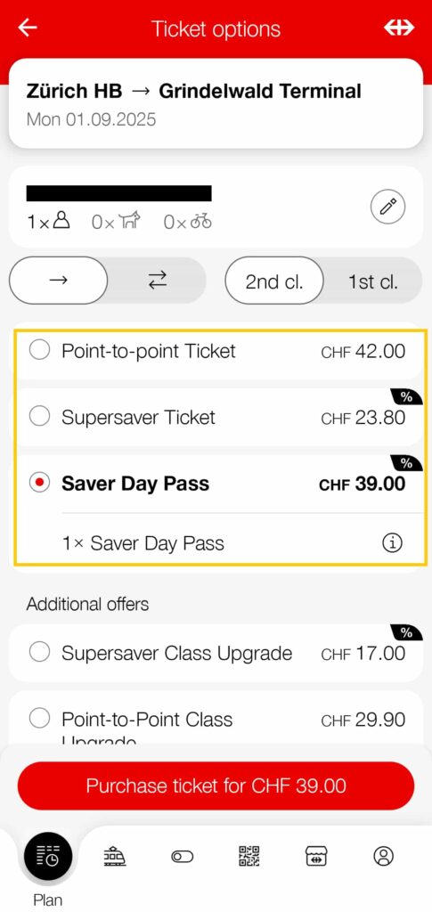Viewport: 432px width, 912px height.
Task: Select the Point-to-point Ticket option
Action: [216, 351]
